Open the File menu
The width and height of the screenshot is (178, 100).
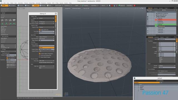pos(1,3)
